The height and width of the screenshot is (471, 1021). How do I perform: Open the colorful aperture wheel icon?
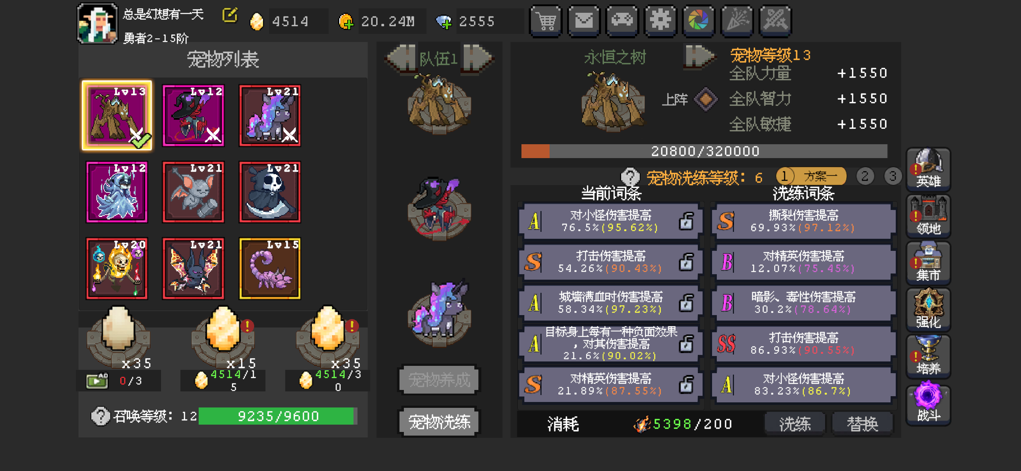(x=698, y=20)
